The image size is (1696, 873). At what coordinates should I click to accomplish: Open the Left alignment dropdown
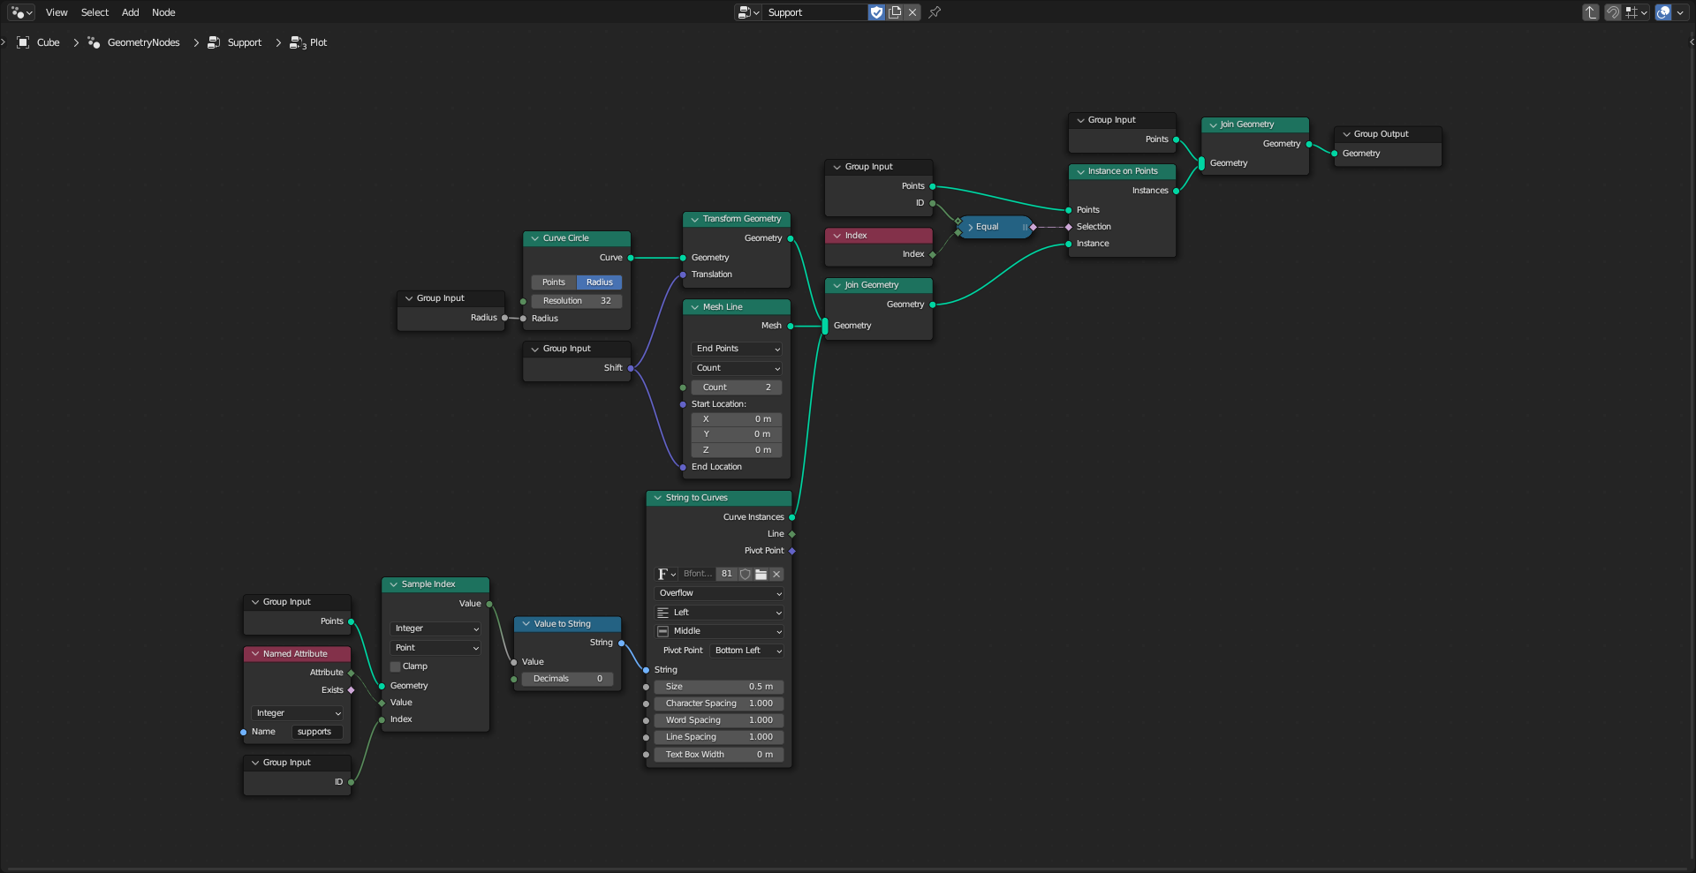(x=719, y=613)
